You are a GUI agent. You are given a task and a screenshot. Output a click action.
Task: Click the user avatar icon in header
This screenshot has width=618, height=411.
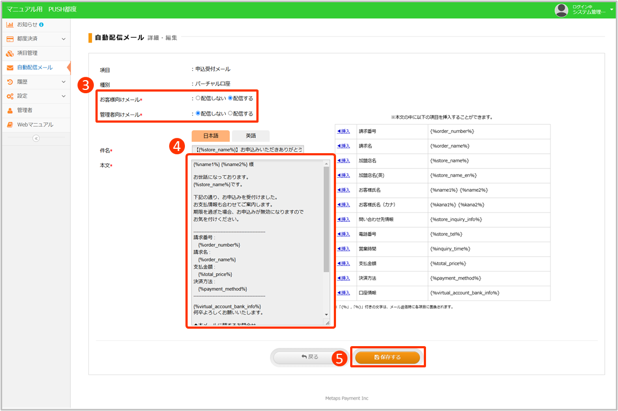pyautogui.click(x=561, y=9)
